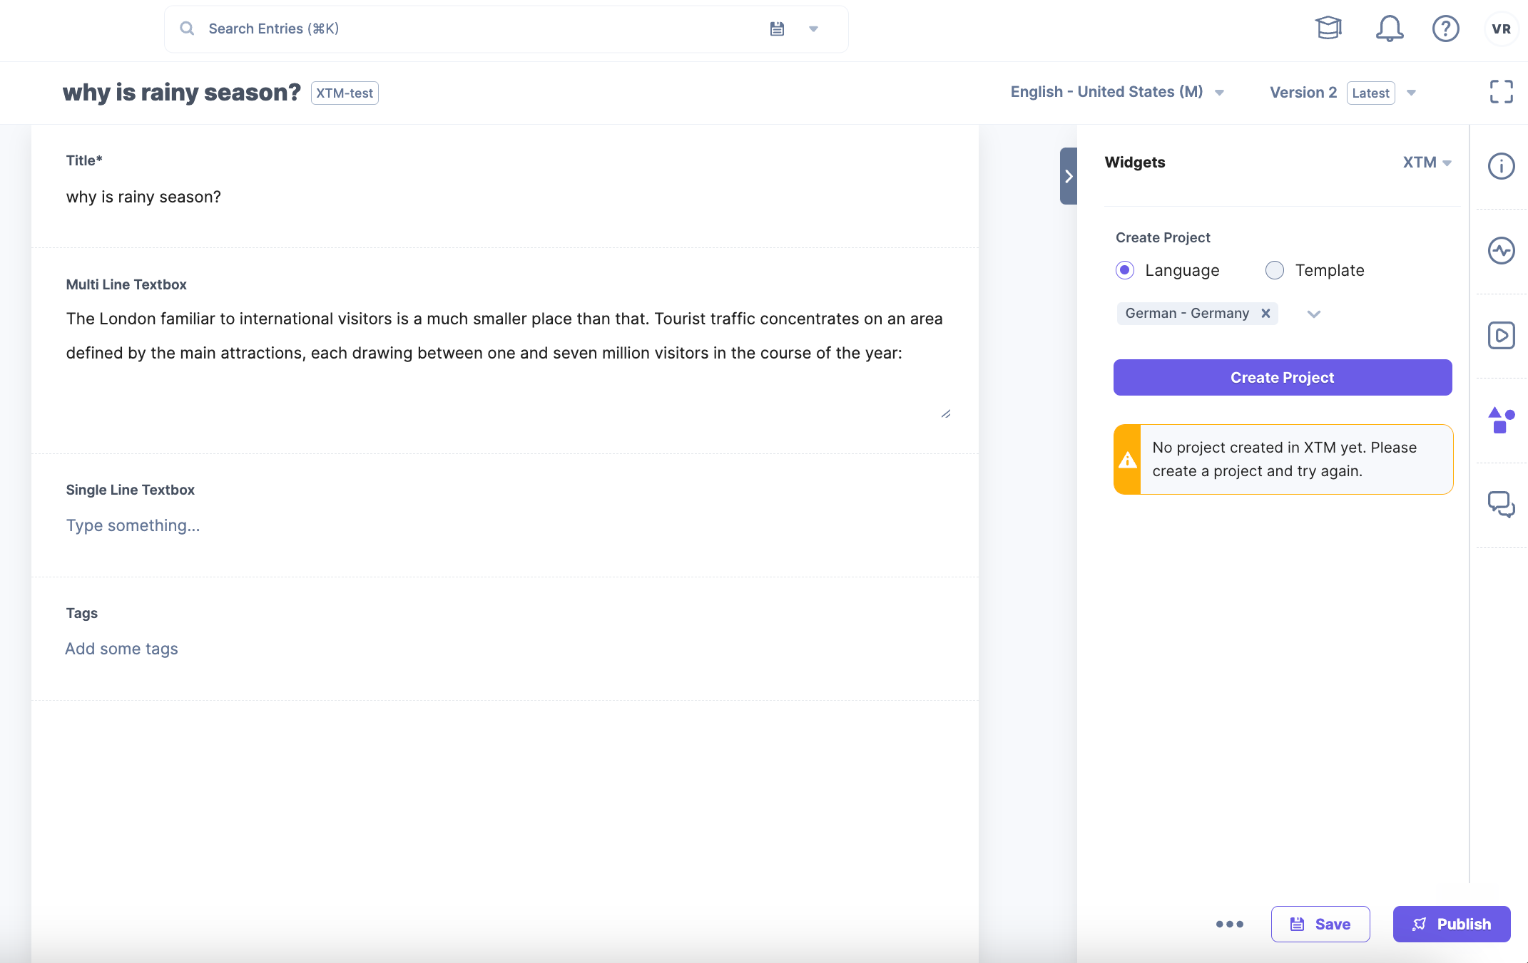This screenshot has height=963, width=1528.
Task: Click the Multi Line Textbox input field
Action: coord(506,361)
